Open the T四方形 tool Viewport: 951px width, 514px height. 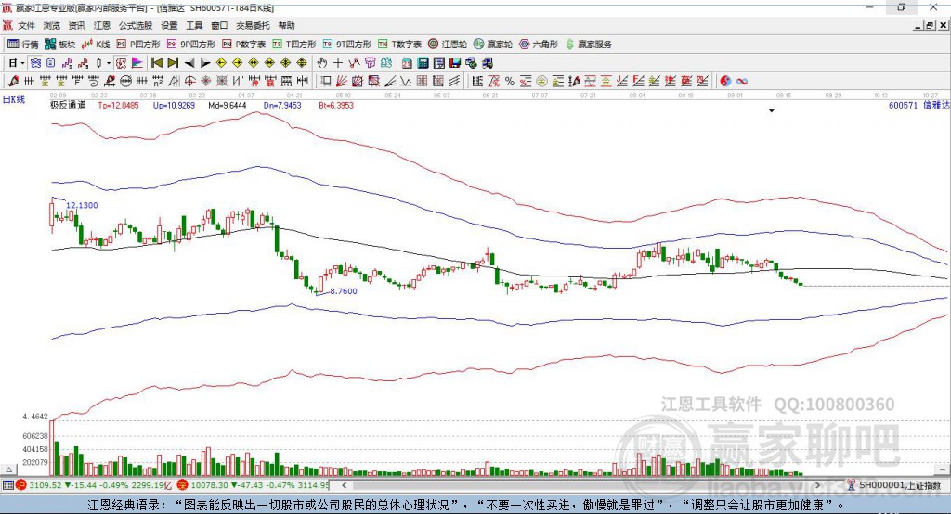click(x=294, y=45)
